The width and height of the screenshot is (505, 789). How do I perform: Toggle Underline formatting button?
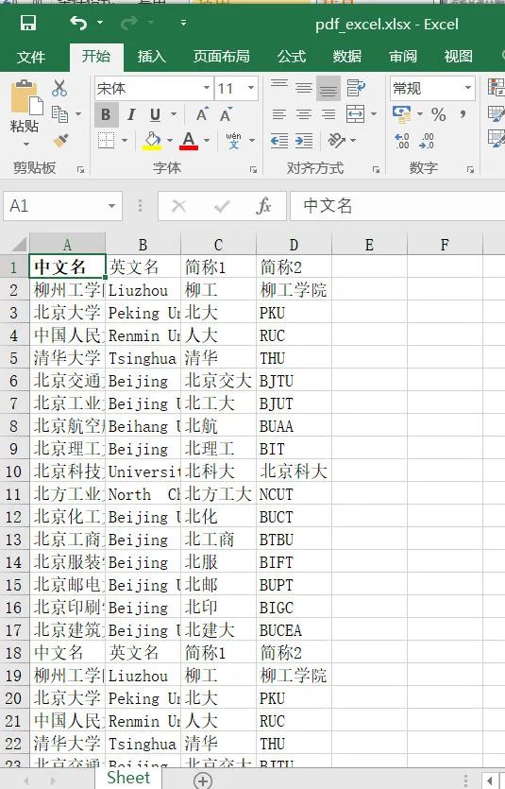(155, 114)
